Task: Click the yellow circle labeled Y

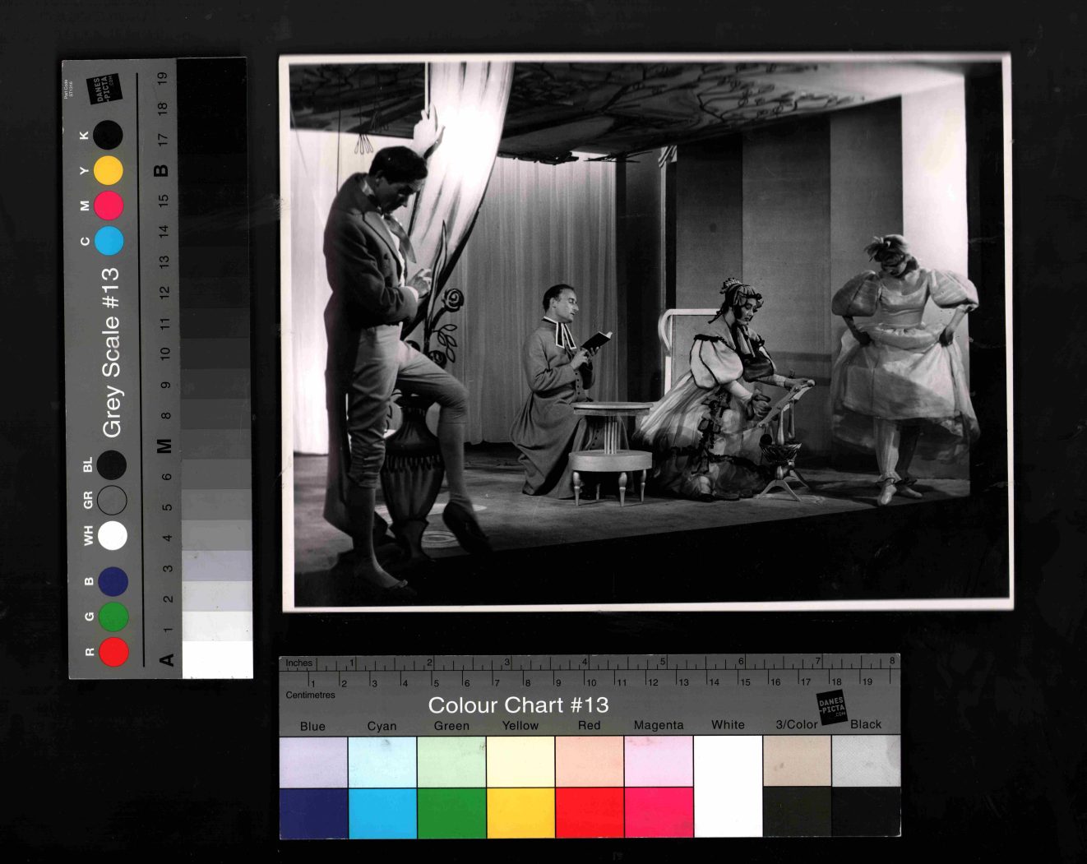Action: [108, 170]
